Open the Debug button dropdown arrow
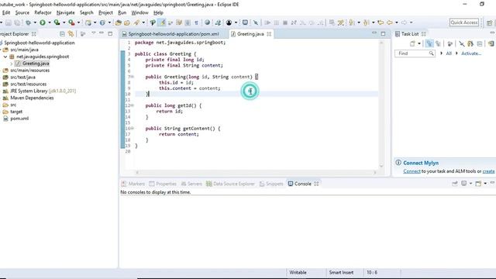Viewport: 496px width, 279px height. (x=35, y=22)
